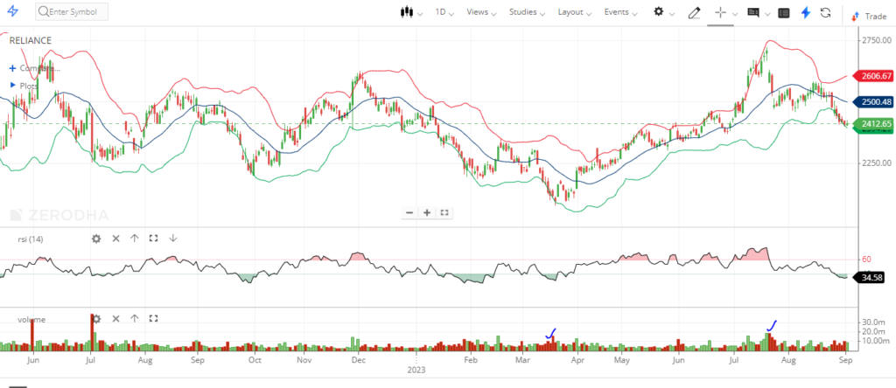The image size is (896, 388).
Task: Click the RELIANCE symbol label
Action: (x=31, y=40)
